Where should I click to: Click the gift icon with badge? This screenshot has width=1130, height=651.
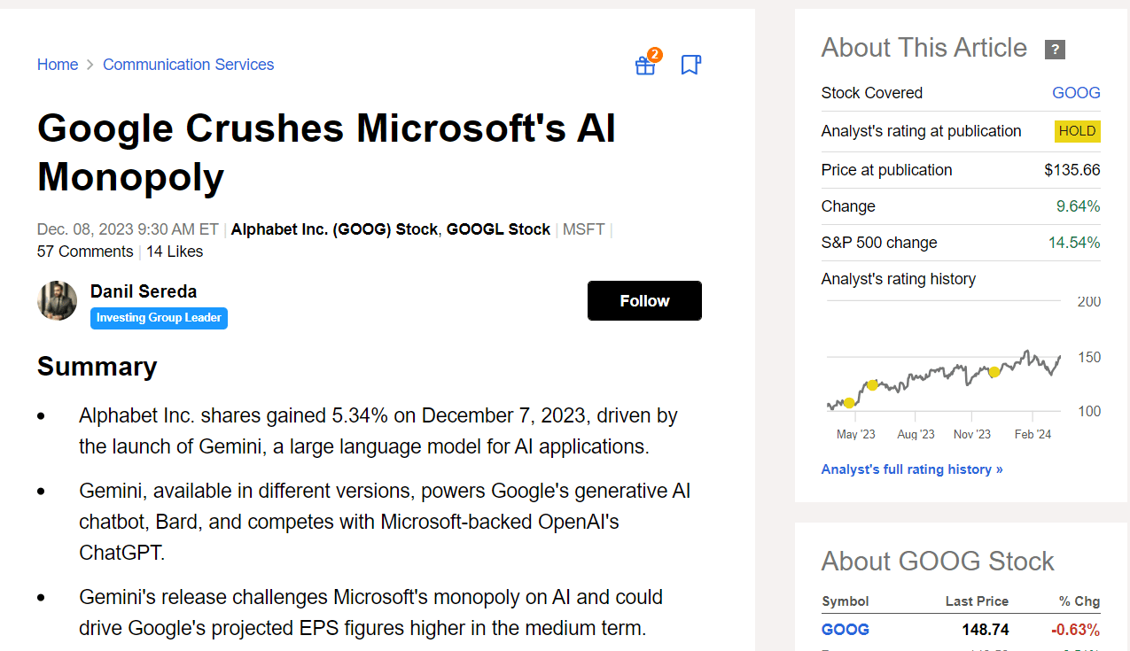645,66
